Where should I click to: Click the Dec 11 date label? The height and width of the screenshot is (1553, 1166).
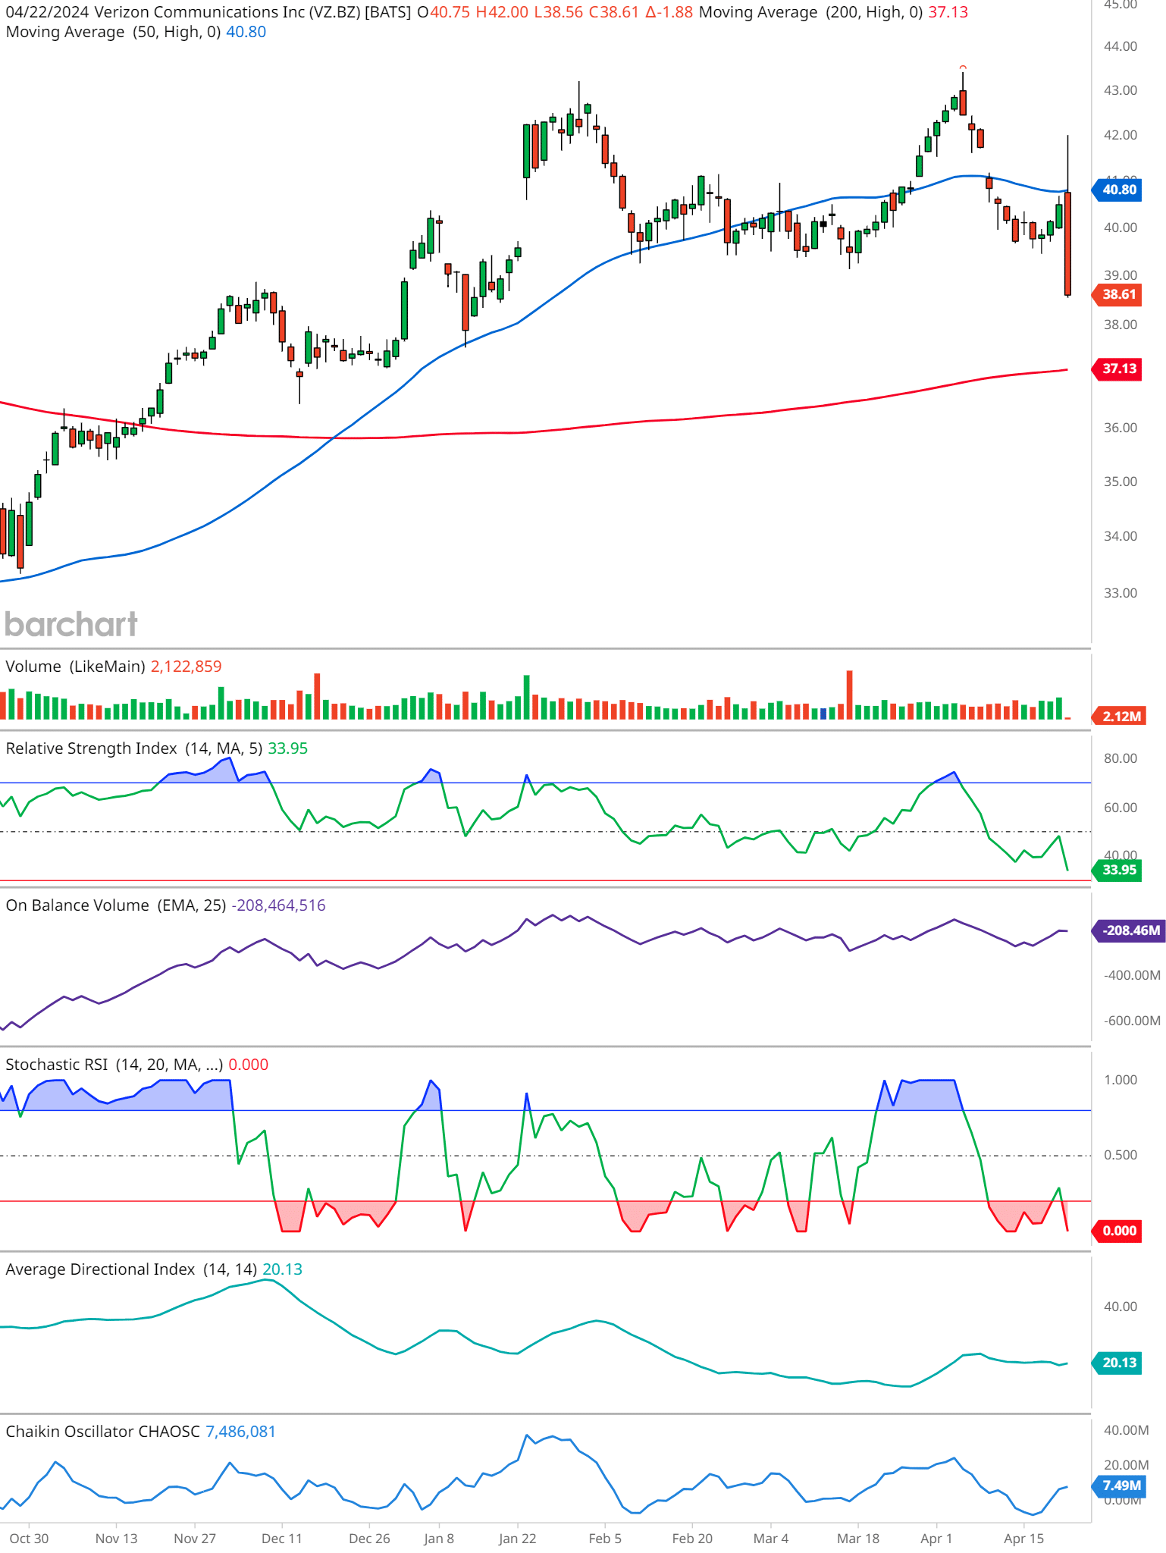coord(282,1539)
